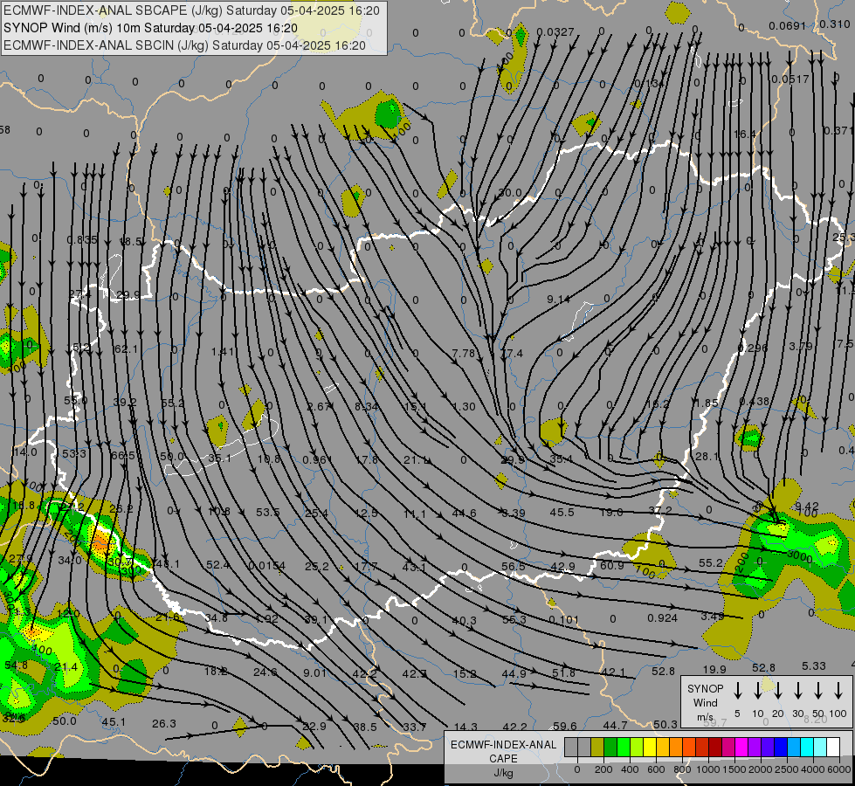Click the map value 50.3
This screenshot has width=855, height=786.
click(665, 724)
